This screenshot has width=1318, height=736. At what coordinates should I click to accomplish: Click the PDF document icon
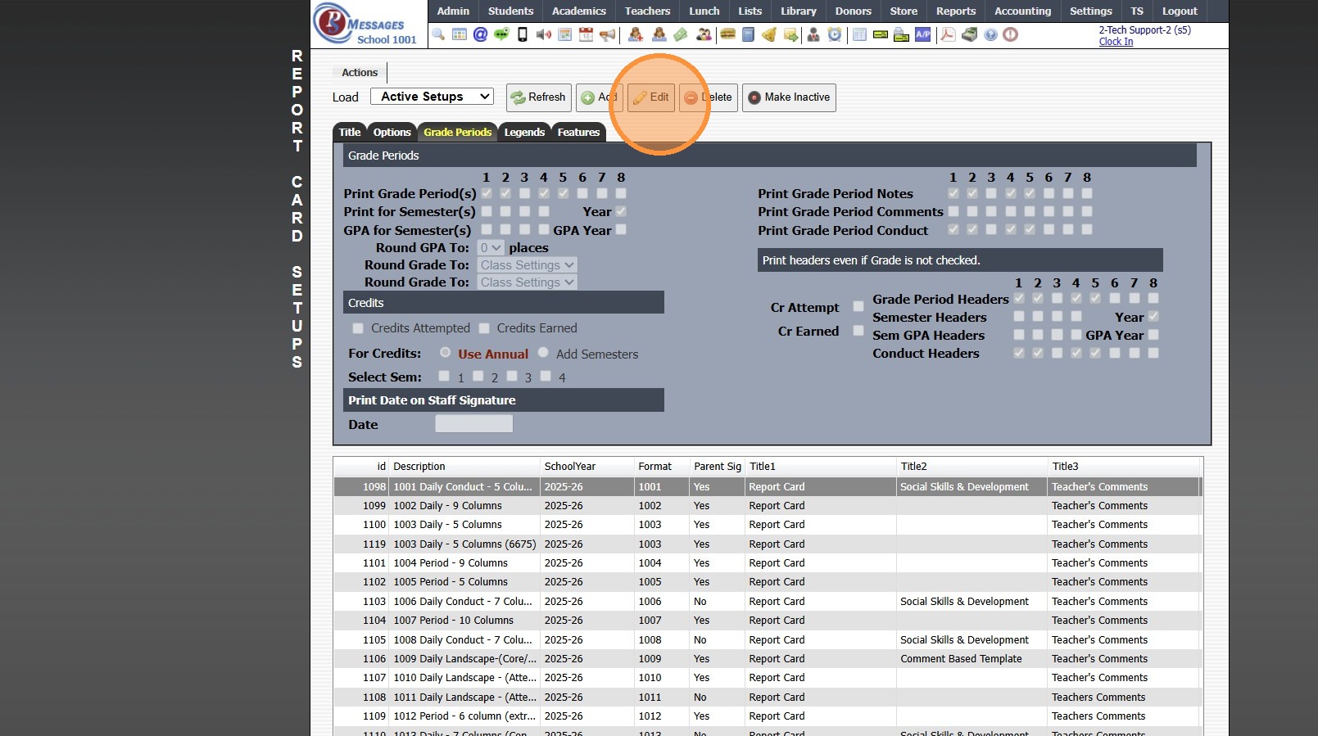pos(948,34)
